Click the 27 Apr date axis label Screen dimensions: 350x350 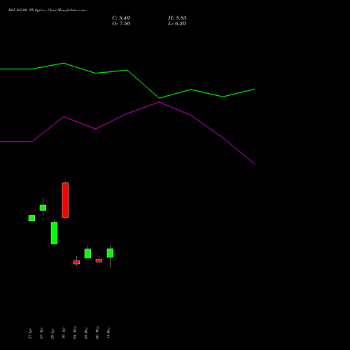[x=30, y=333]
